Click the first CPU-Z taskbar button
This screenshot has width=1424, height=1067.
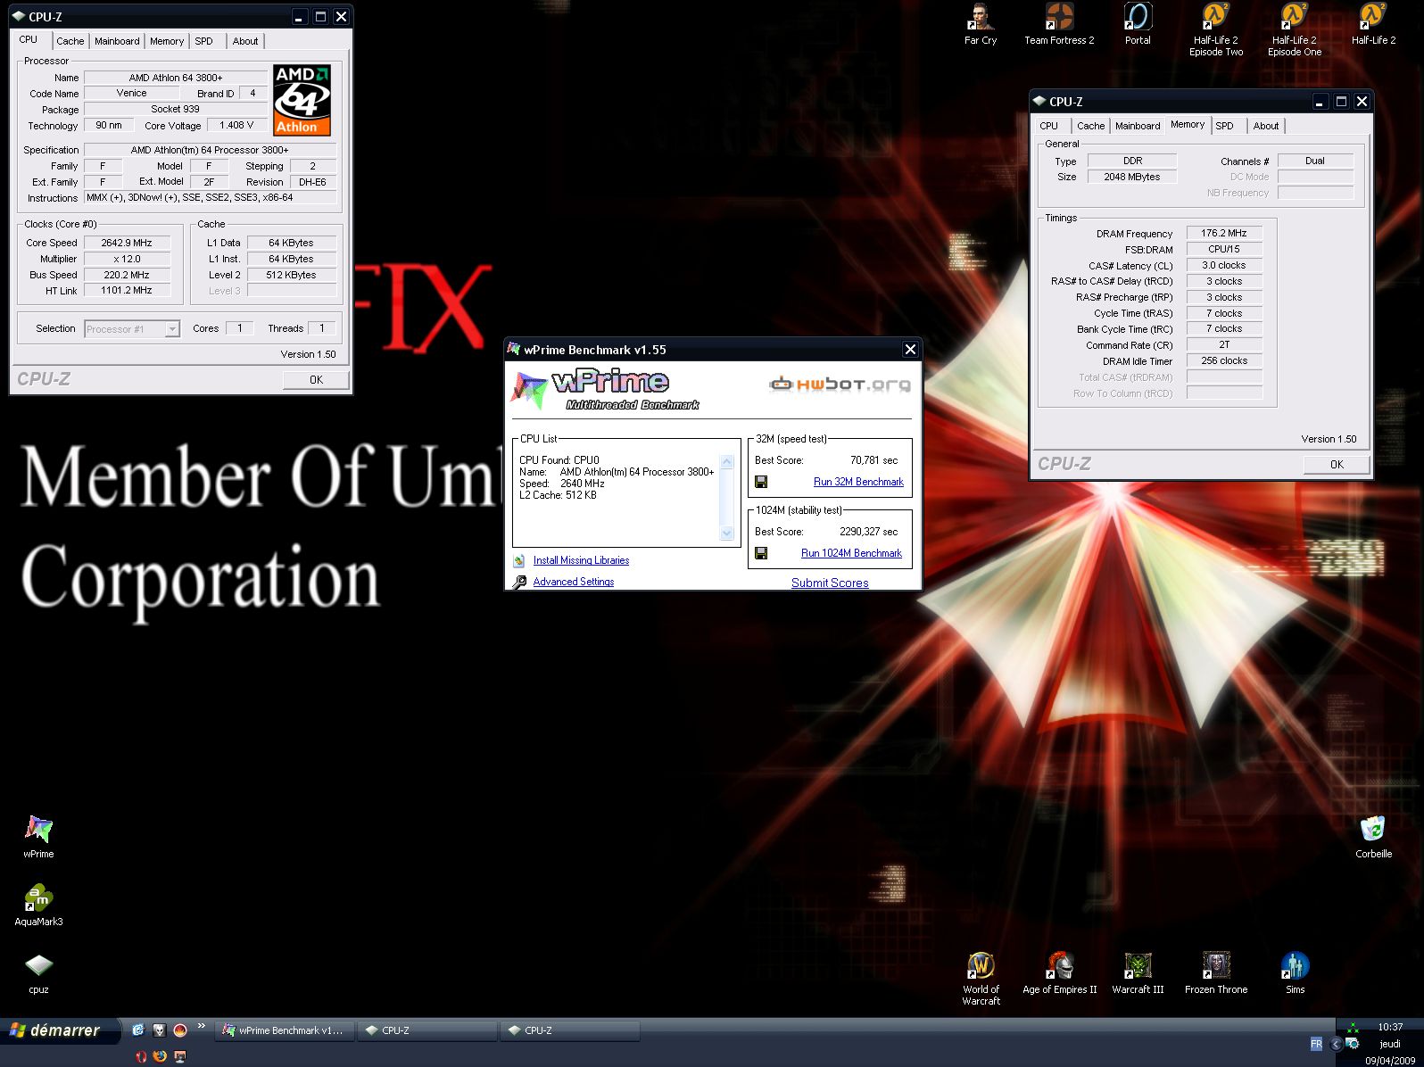[x=427, y=1030]
